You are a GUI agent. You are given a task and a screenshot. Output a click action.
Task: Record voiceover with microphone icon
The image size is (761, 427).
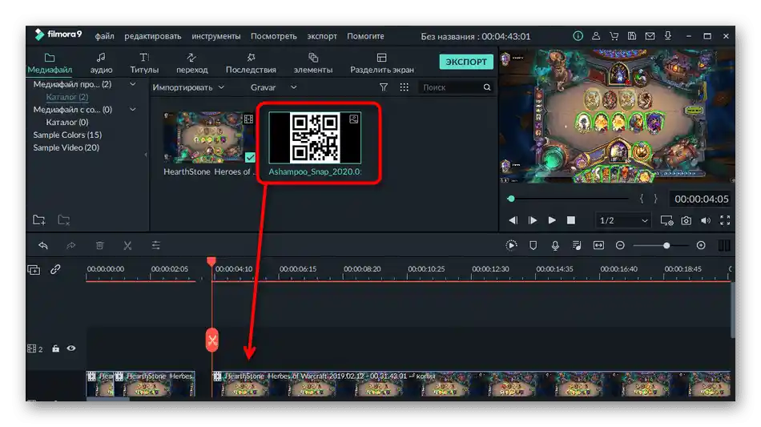[x=555, y=245]
